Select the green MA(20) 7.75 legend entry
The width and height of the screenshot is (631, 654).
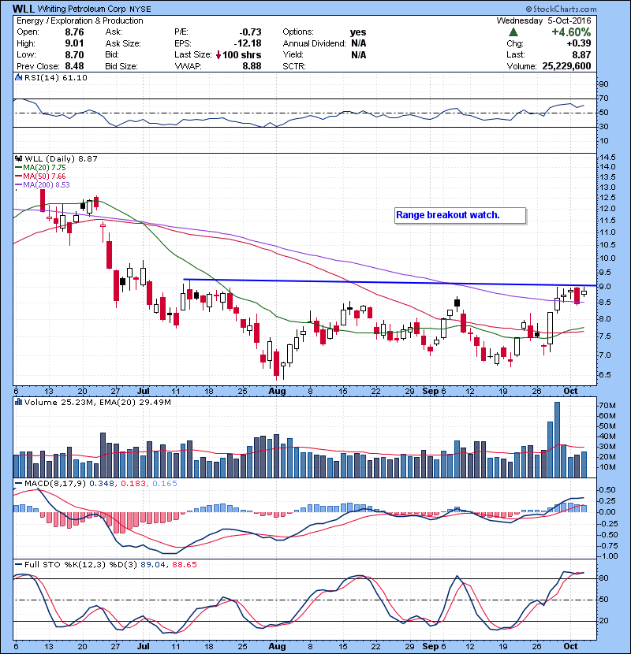[x=40, y=167]
